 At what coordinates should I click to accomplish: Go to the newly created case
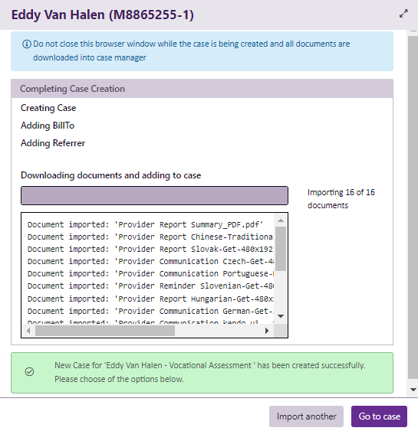pos(379,416)
